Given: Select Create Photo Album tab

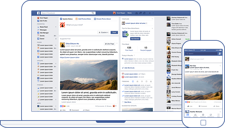Looking at the screenshot, I should coord(102,19).
